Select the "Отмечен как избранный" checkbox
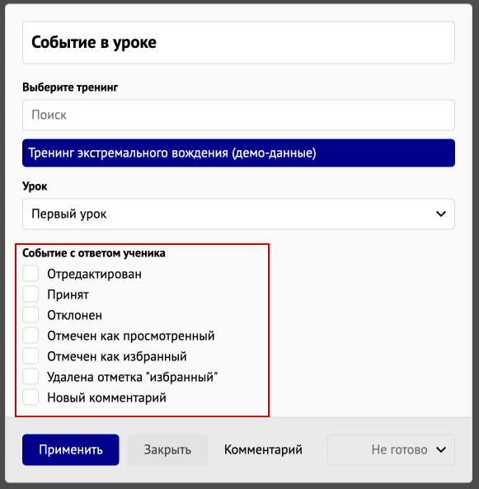 click(x=31, y=356)
